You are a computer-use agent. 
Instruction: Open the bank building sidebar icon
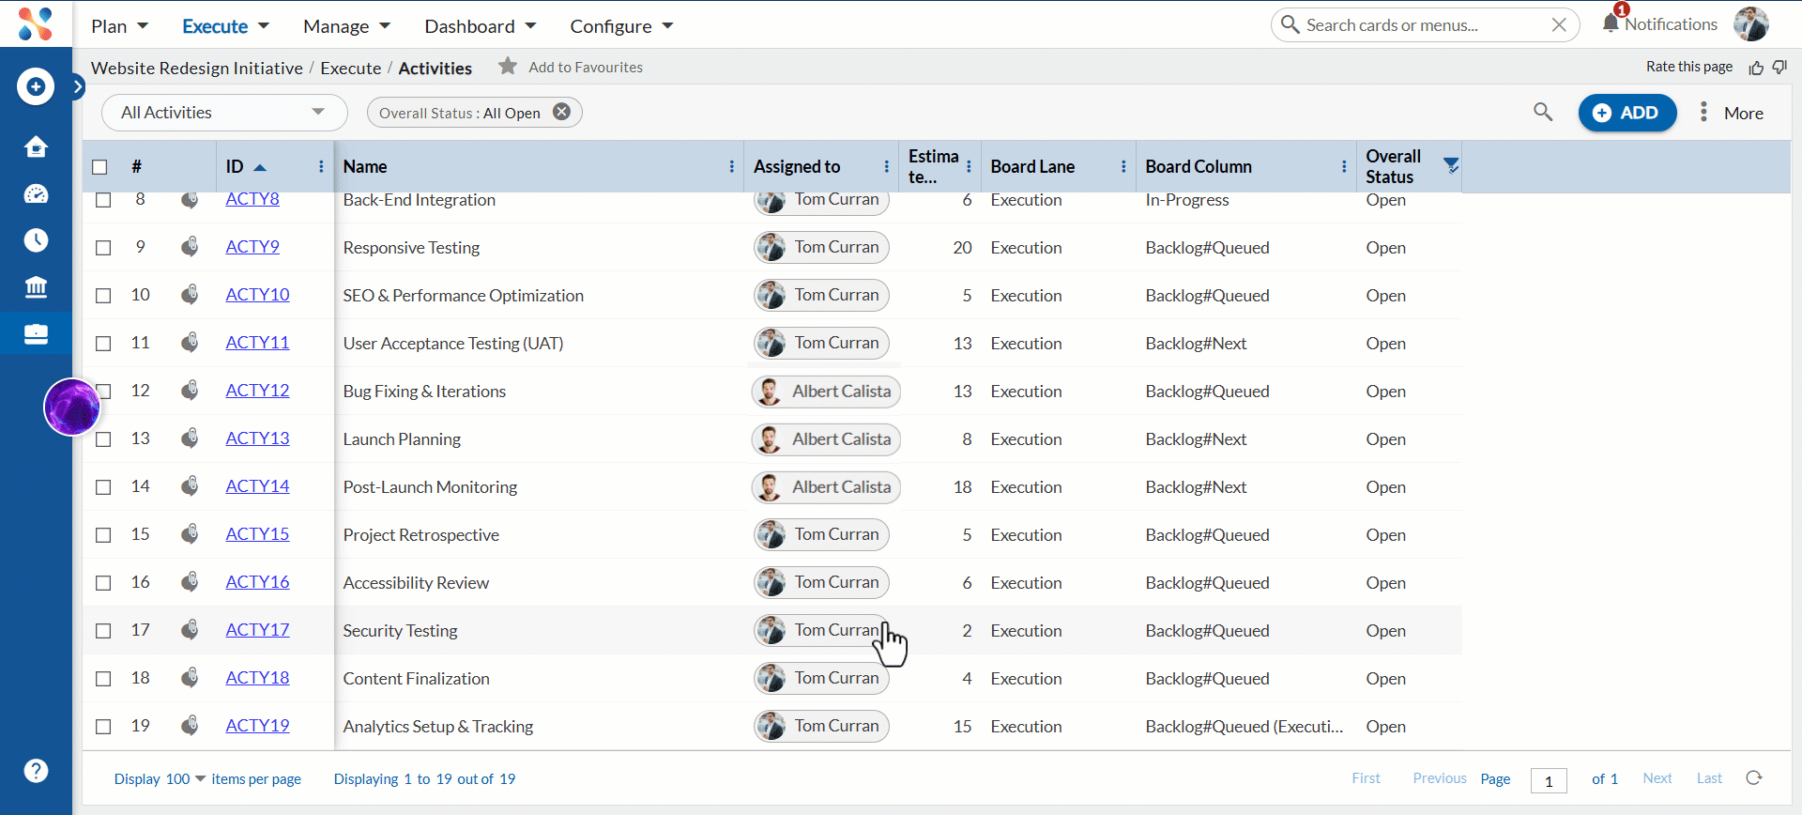coord(36,287)
